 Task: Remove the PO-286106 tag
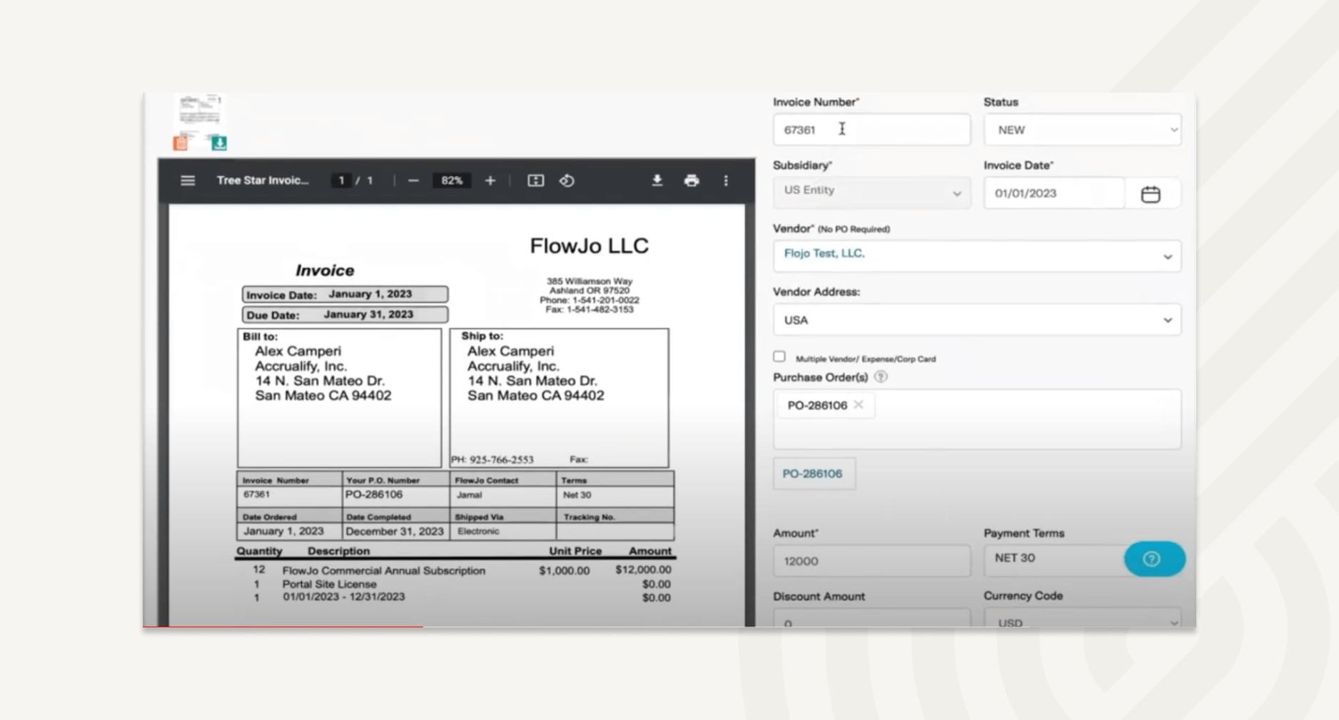point(859,405)
